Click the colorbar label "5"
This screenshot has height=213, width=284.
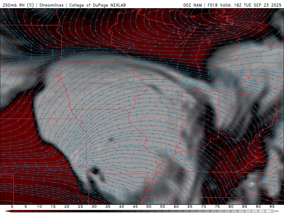coord(26,207)
